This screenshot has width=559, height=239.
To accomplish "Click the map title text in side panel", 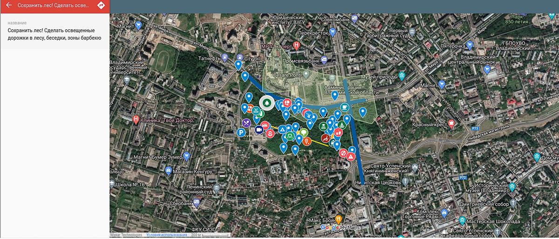I will click(54, 34).
